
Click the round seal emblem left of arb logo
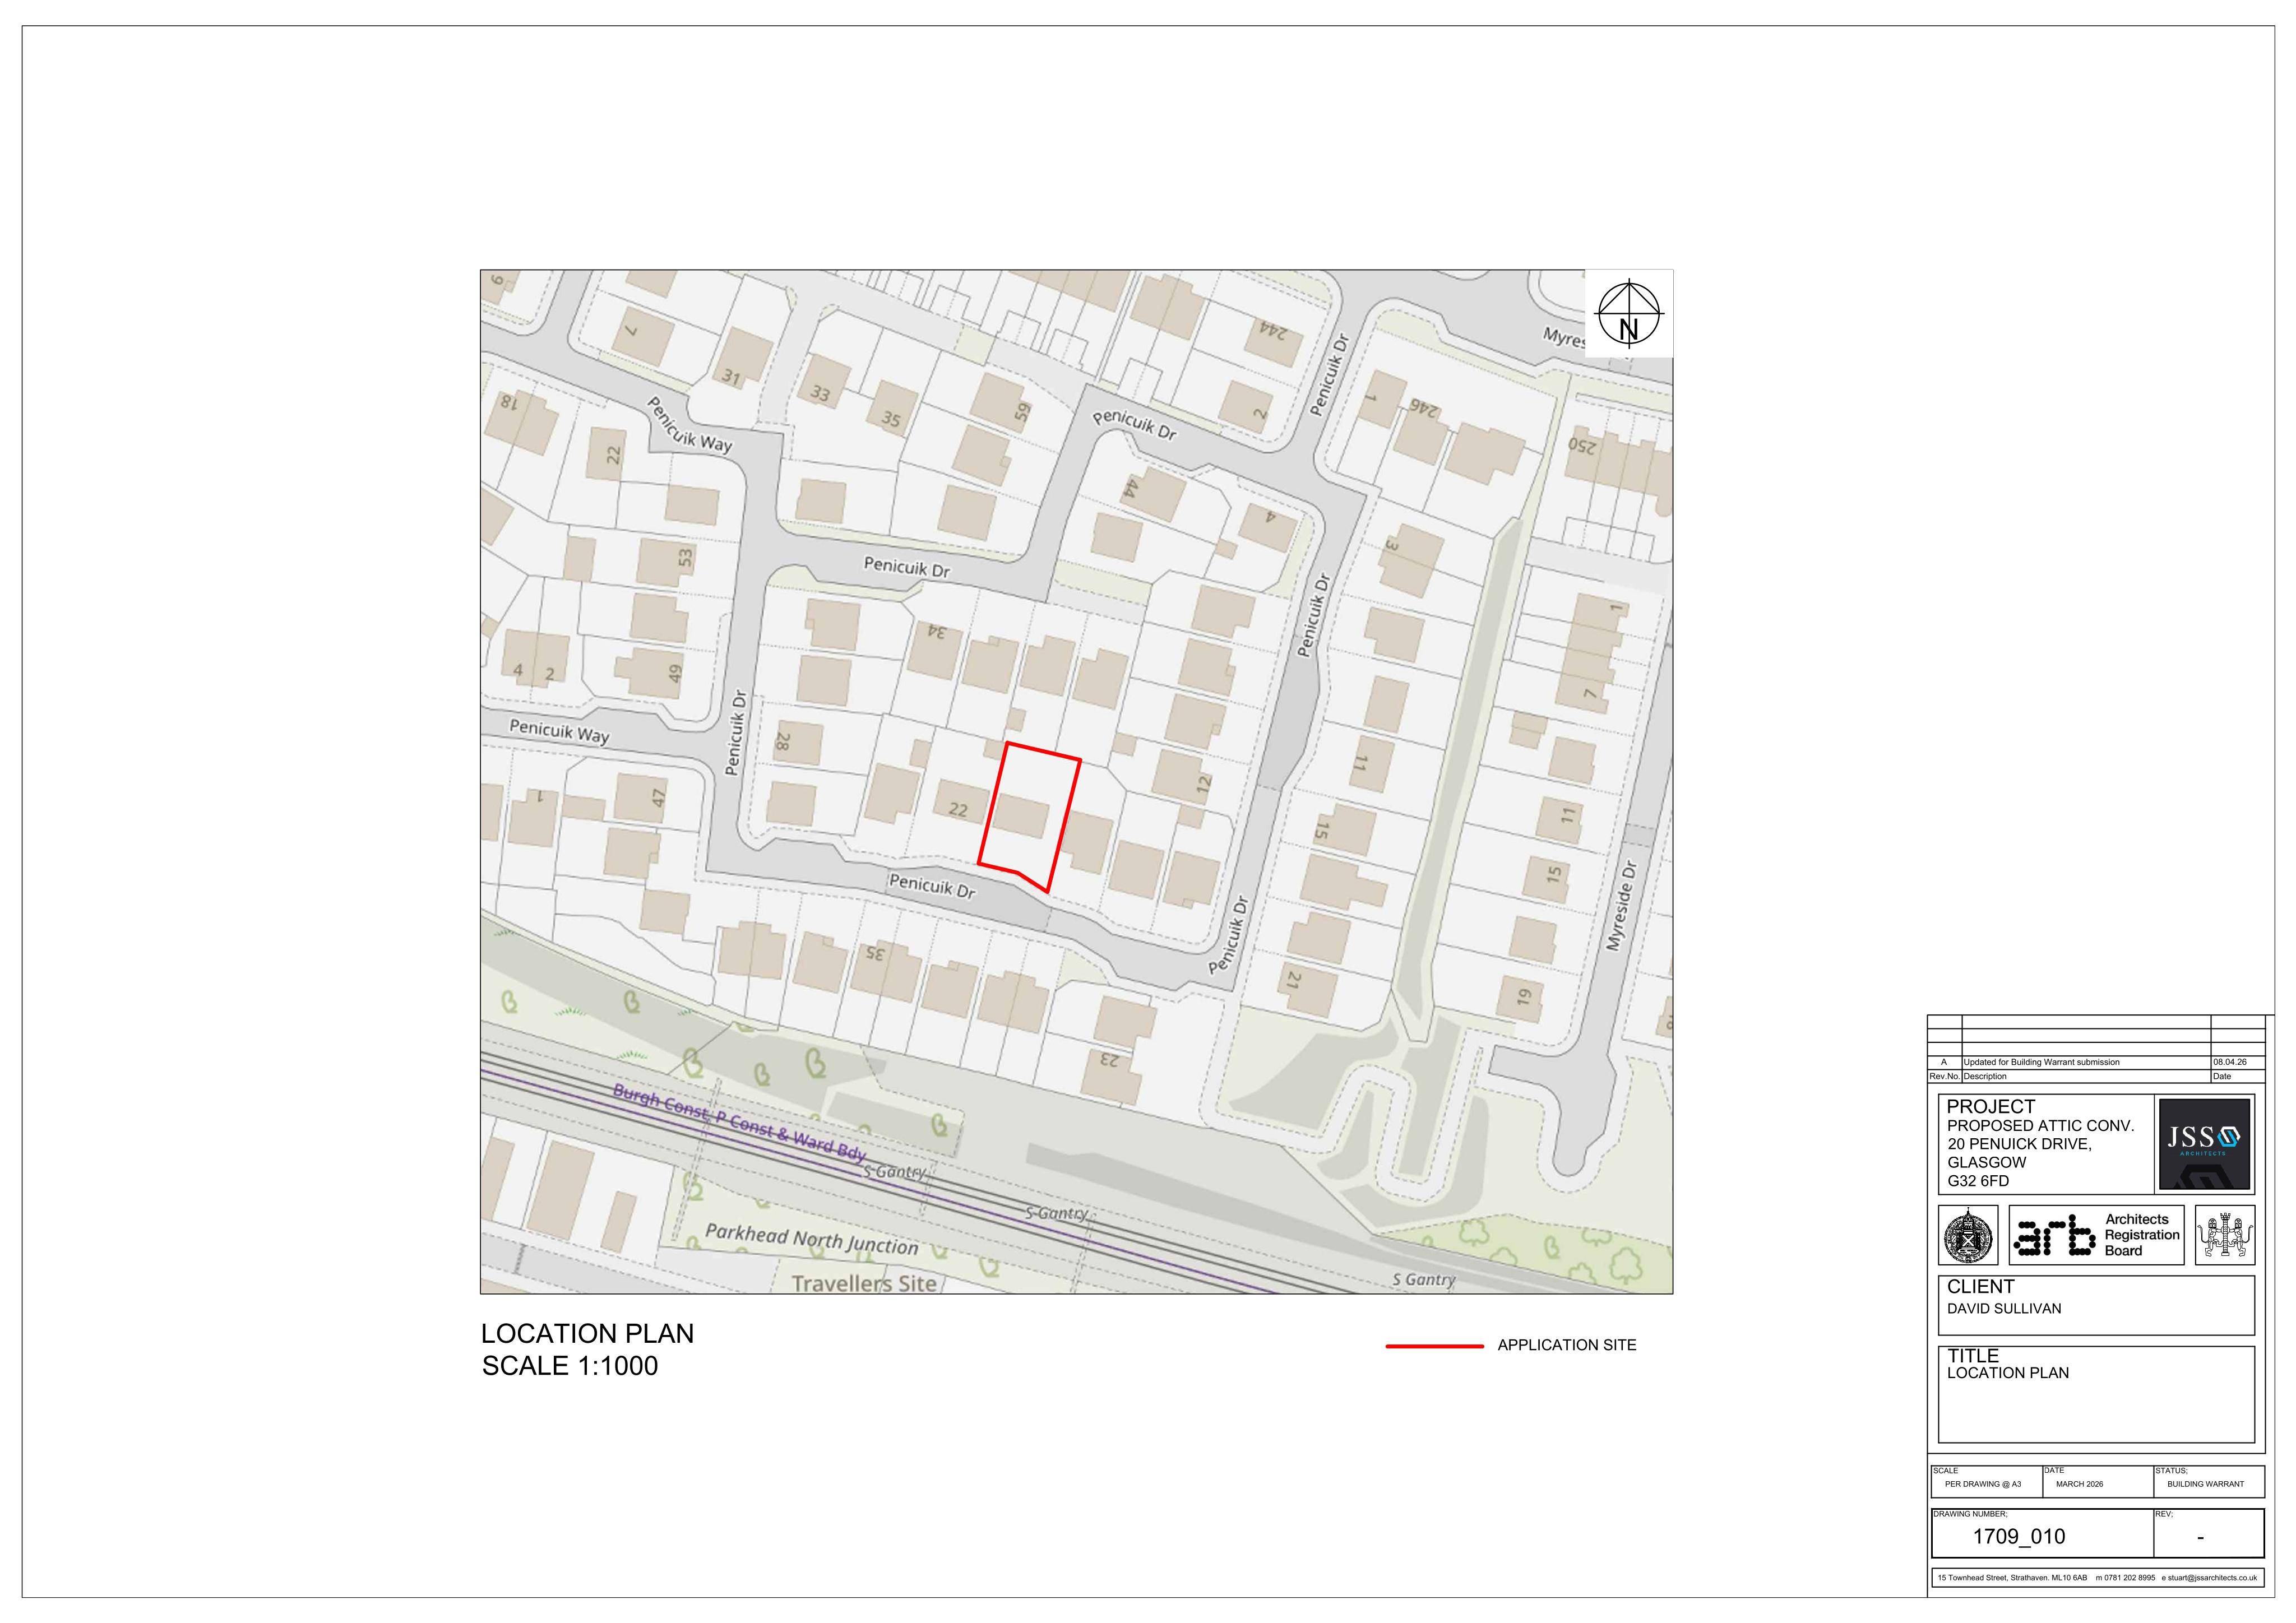[x=1967, y=1235]
